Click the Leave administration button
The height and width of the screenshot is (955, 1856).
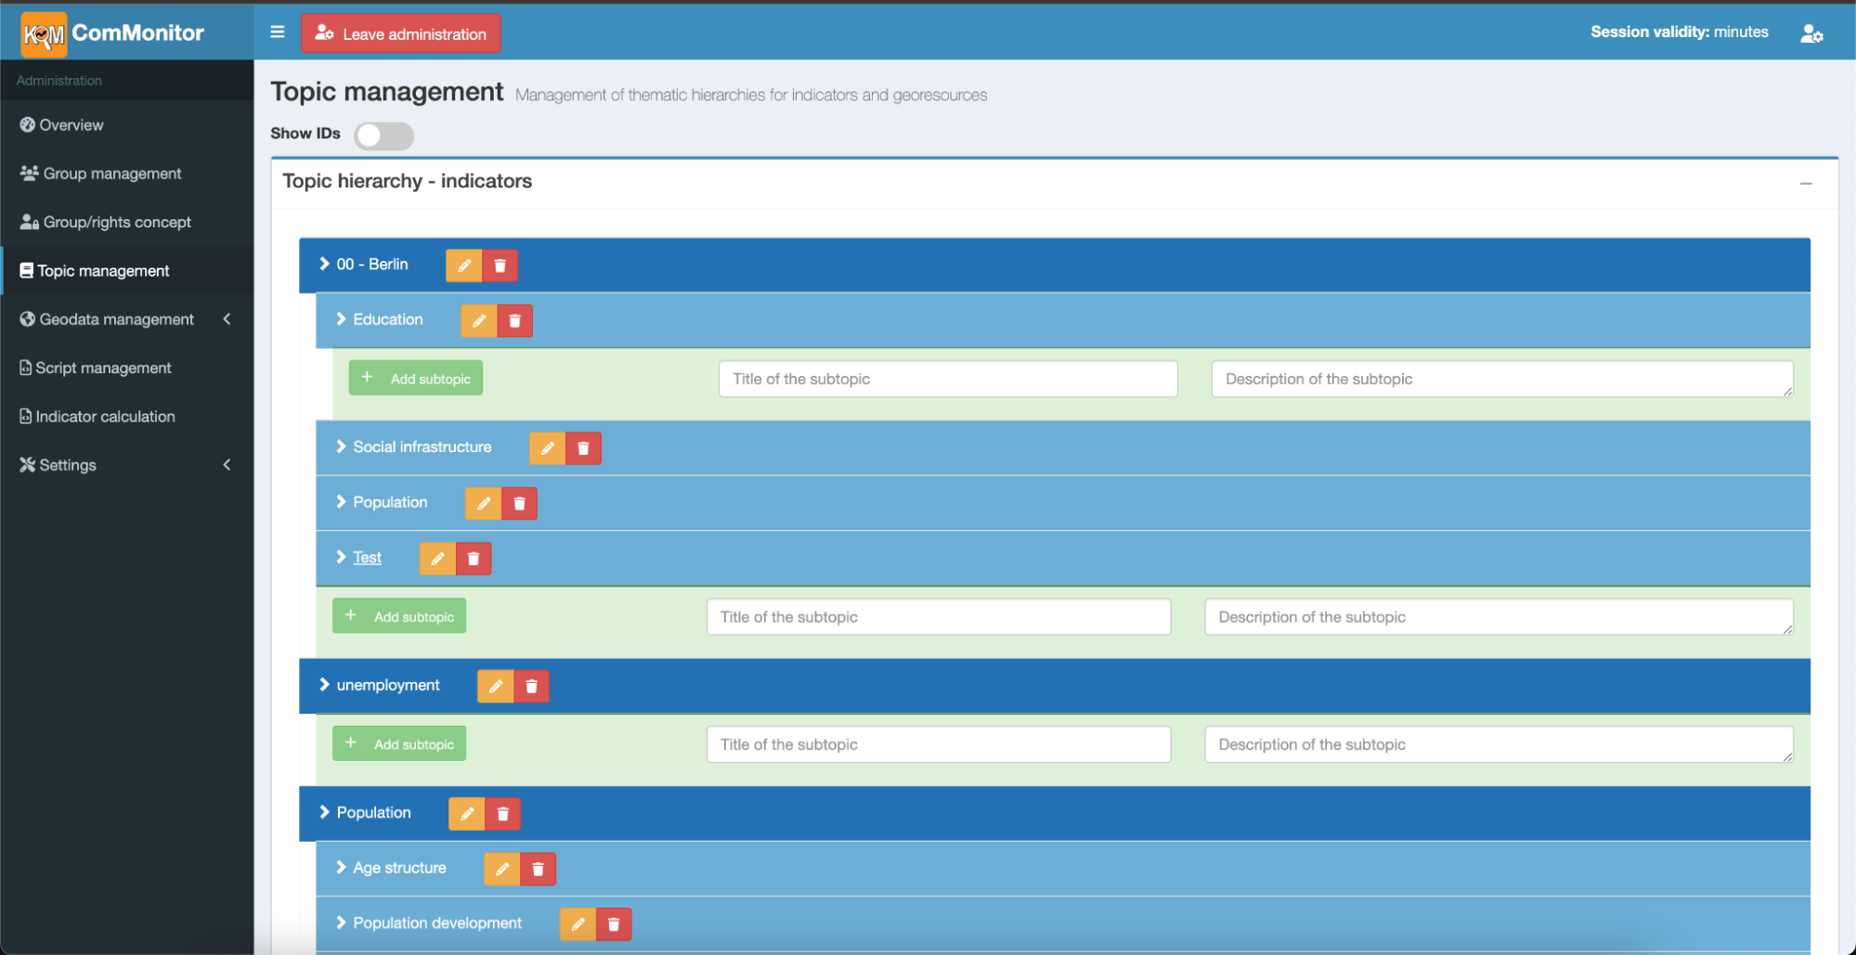coord(401,33)
